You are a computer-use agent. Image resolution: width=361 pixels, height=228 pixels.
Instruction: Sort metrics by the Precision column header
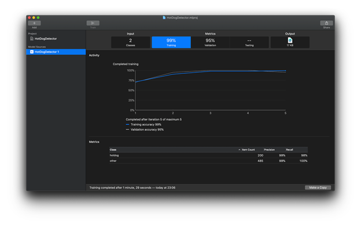269,149
